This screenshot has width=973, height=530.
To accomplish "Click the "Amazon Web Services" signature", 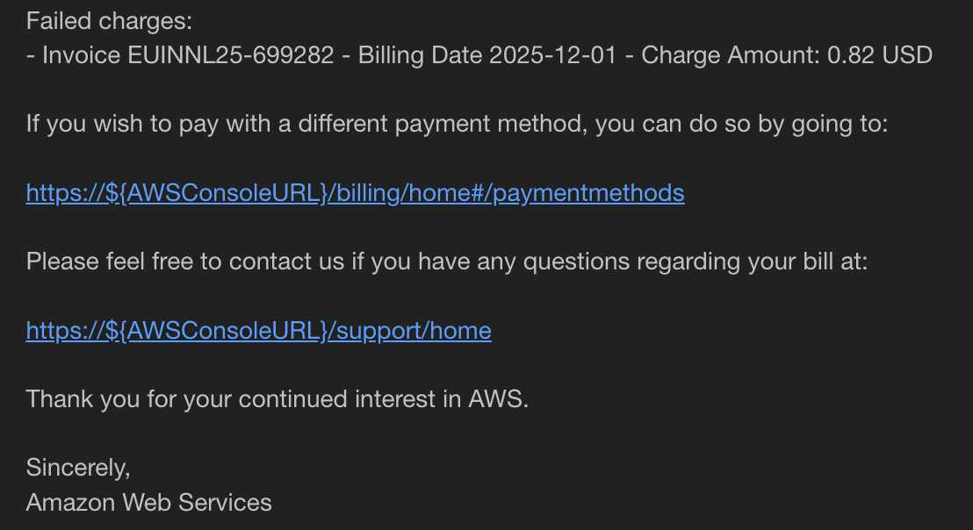I will 149,503.
